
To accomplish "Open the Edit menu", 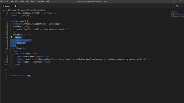I will click(x=6, y=1).
